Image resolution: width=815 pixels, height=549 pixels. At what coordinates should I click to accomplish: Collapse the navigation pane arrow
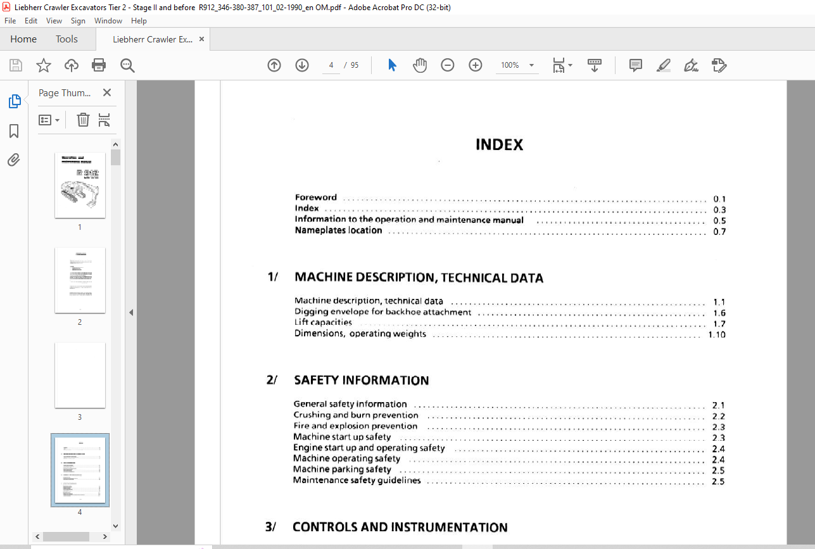(x=131, y=312)
